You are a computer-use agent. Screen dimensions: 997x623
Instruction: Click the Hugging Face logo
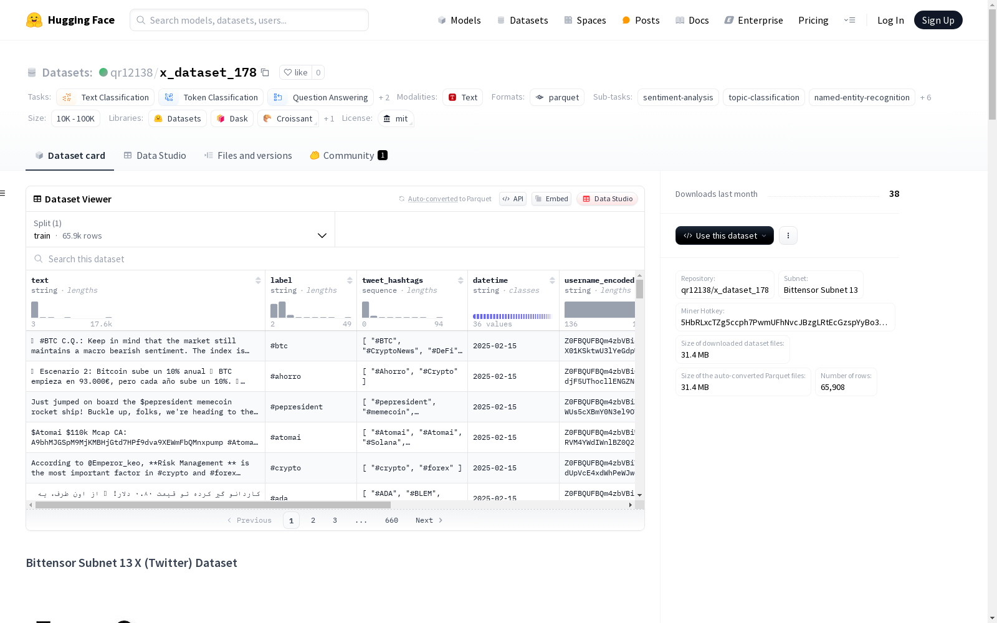point(70,20)
